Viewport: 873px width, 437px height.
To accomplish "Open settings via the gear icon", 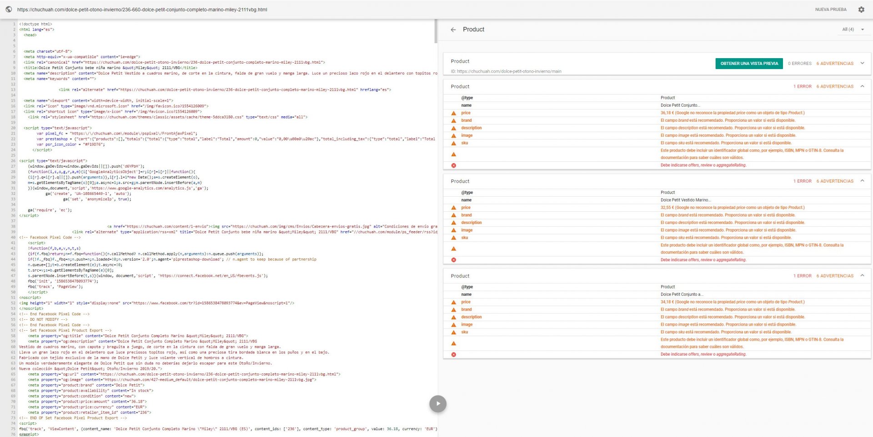I will [861, 10].
